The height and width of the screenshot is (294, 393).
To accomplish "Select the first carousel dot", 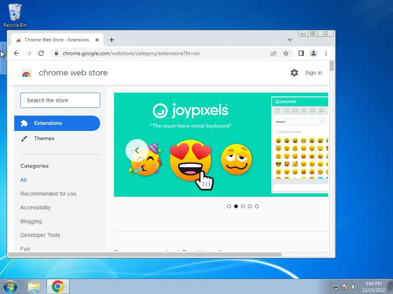I will 229,206.
